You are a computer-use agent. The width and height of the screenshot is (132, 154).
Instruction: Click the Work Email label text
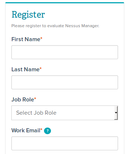coord(26,130)
